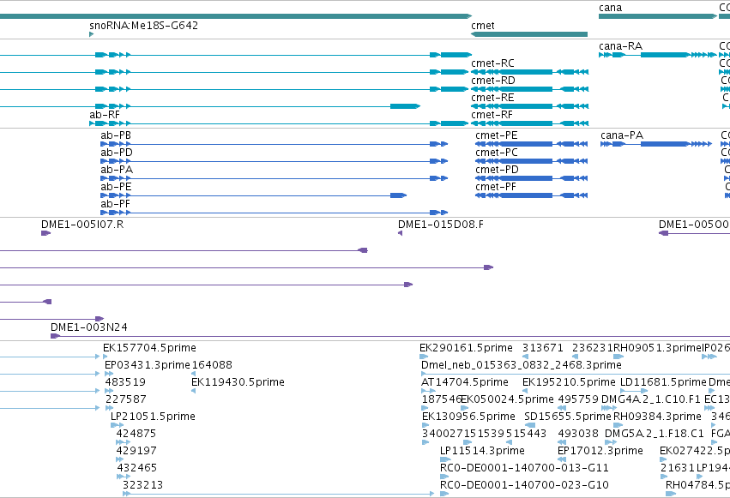Select the snoRNA:Me18S-G642 feature arrow
The height and width of the screenshot is (498, 730).
(x=91, y=34)
